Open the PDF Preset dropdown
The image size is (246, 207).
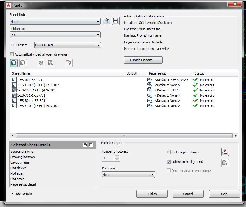point(67,45)
